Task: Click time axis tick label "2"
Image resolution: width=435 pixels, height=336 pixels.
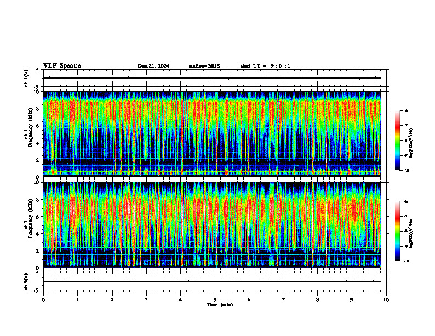Action: click(x=112, y=300)
